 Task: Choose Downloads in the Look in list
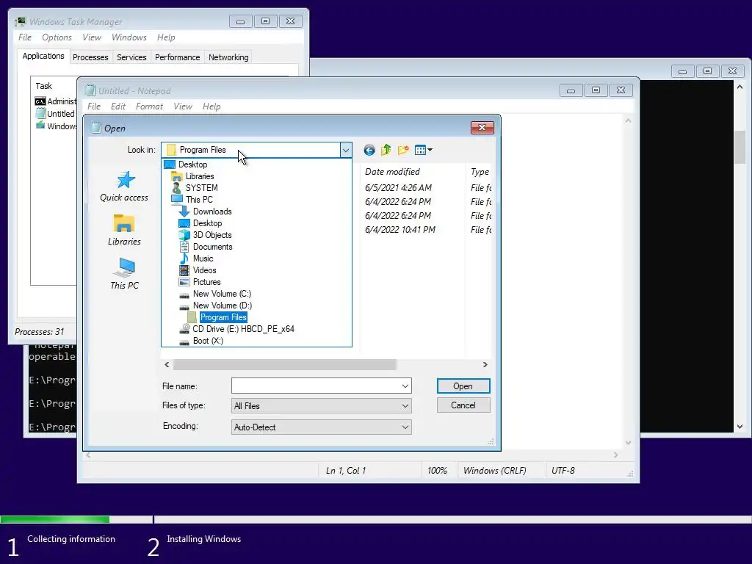[212, 211]
